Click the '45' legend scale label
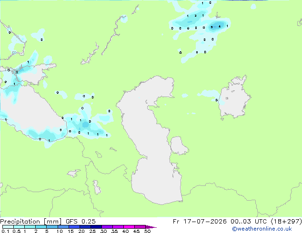The height and width of the screenshot is (233, 302). click(x=136, y=231)
